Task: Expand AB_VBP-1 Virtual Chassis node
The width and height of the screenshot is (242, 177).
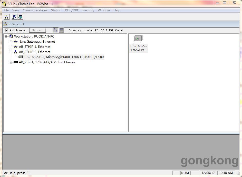Action: pos(11,62)
